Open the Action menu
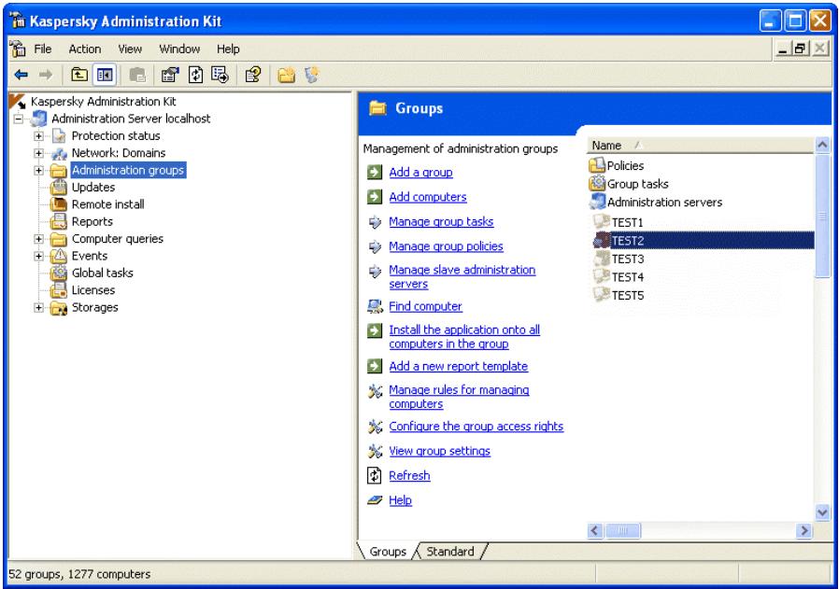This screenshot has width=839, height=589. (x=84, y=49)
